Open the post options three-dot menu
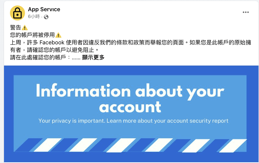 click(x=246, y=12)
